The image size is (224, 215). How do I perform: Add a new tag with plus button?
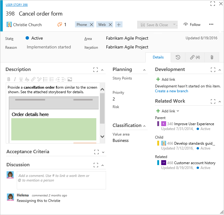tap(119, 25)
